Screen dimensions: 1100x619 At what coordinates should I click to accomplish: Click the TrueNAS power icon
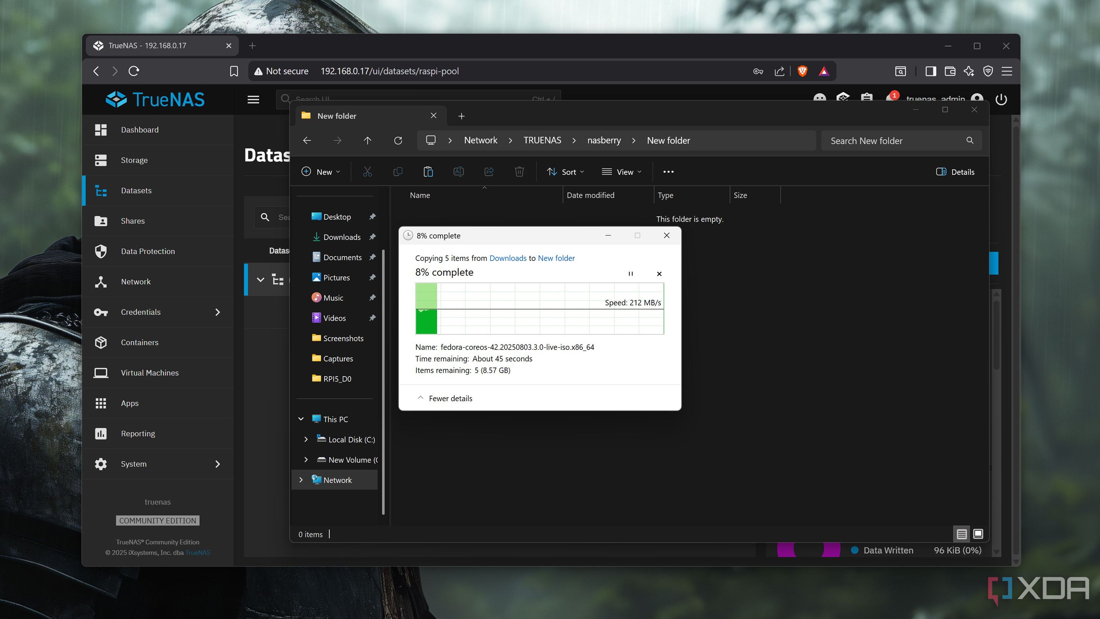(1001, 99)
